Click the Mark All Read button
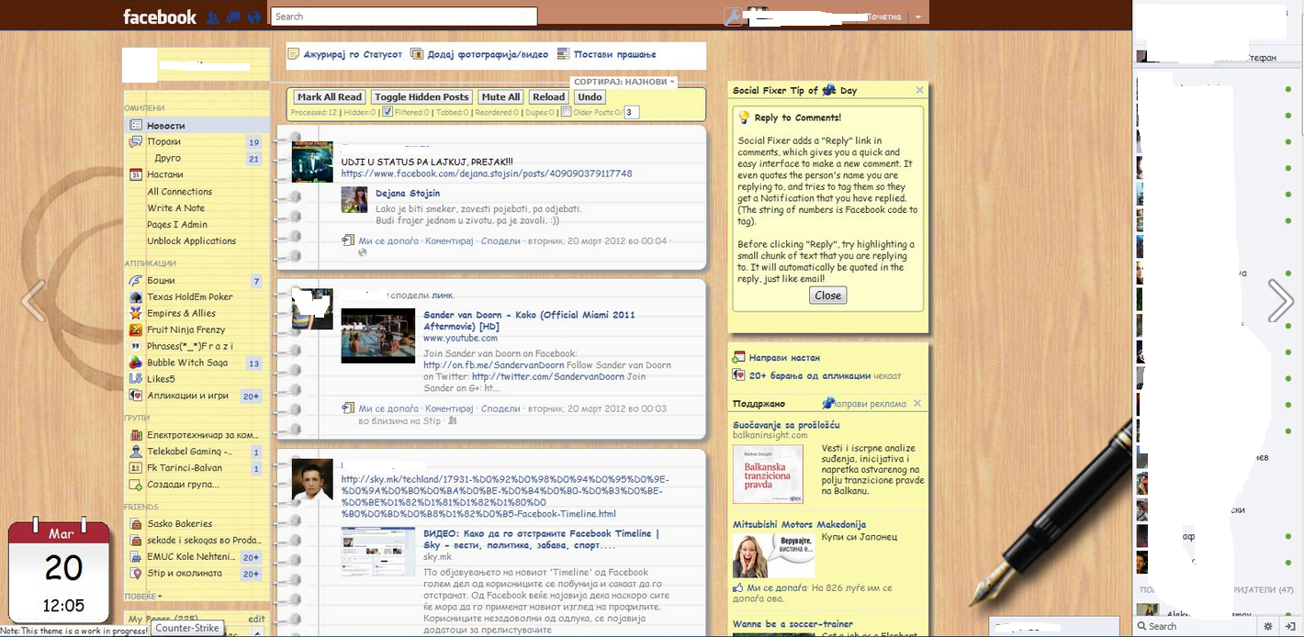The height and width of the screenshot is (637, 1304). [x=330, y=97]
